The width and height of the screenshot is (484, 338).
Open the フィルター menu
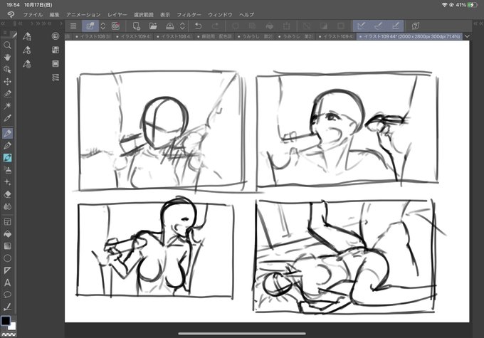189,14
